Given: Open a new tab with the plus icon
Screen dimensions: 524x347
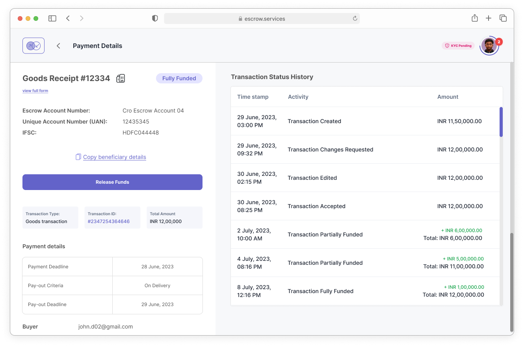Looking at the screenshot, I should 489,18.
